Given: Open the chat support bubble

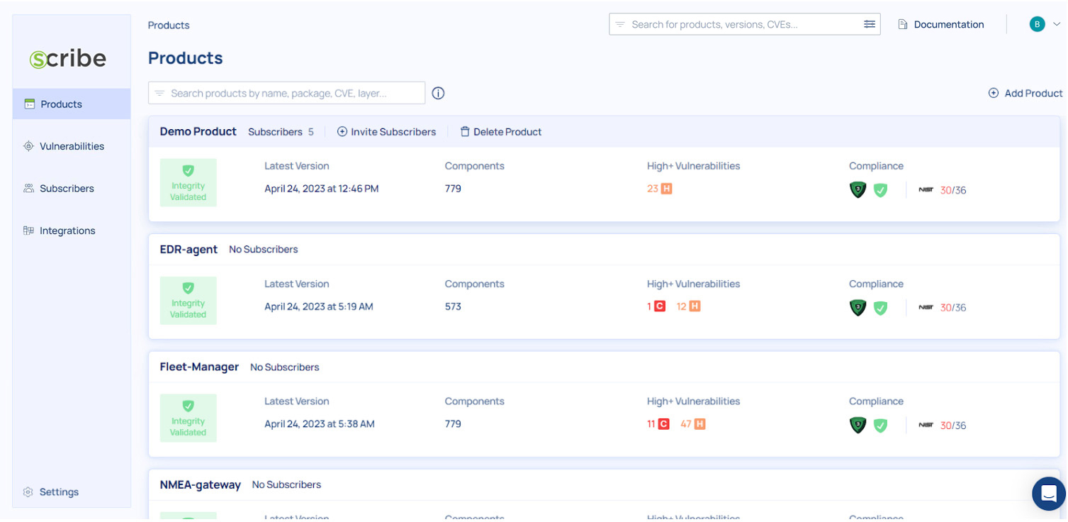Looking at the screenshot, I should pos(1050,494).
